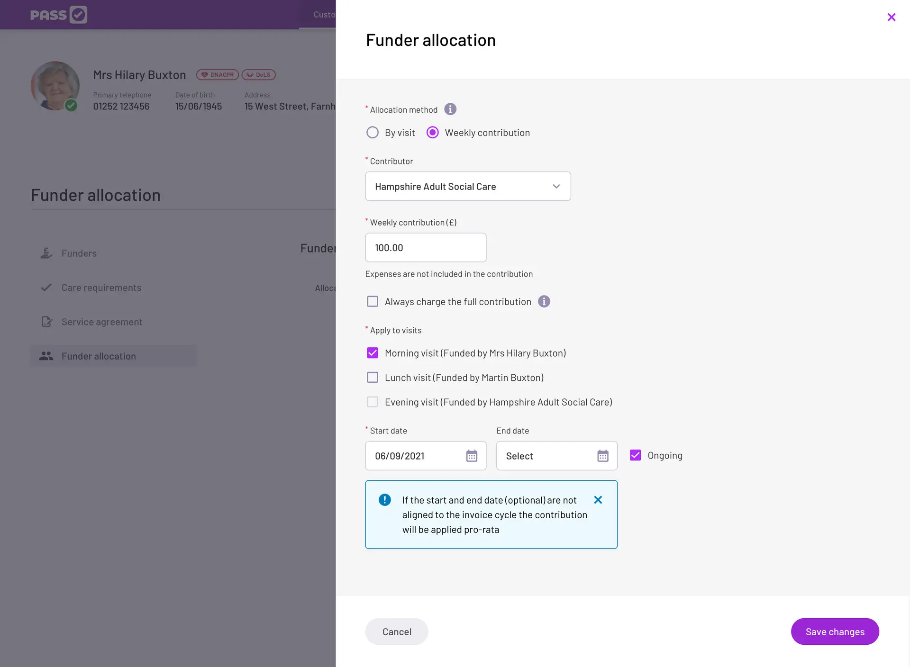Uncheck the Morning visit checkbox
The width and height of the screenshot is (910, 667).
[373, 353]
